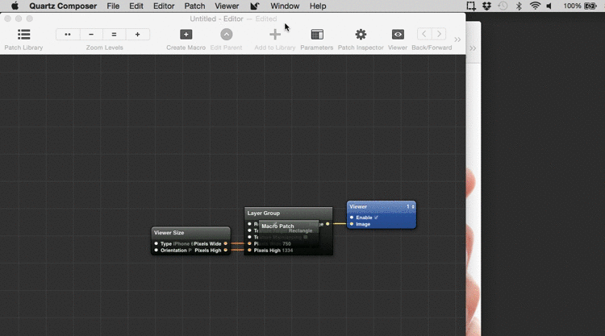Click the Dropbox menu bar icon
The image size is (605, 336).
487,6
